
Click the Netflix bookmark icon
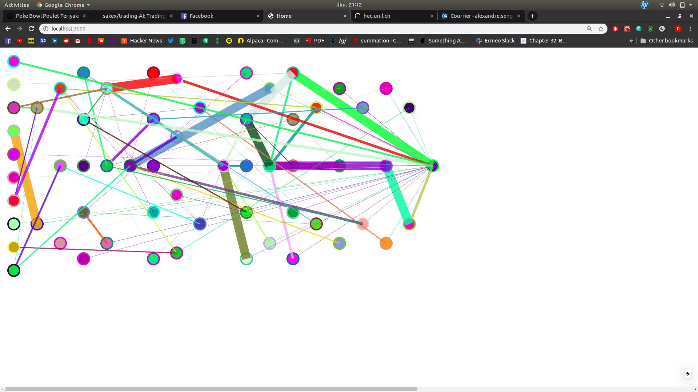[89, 41]
